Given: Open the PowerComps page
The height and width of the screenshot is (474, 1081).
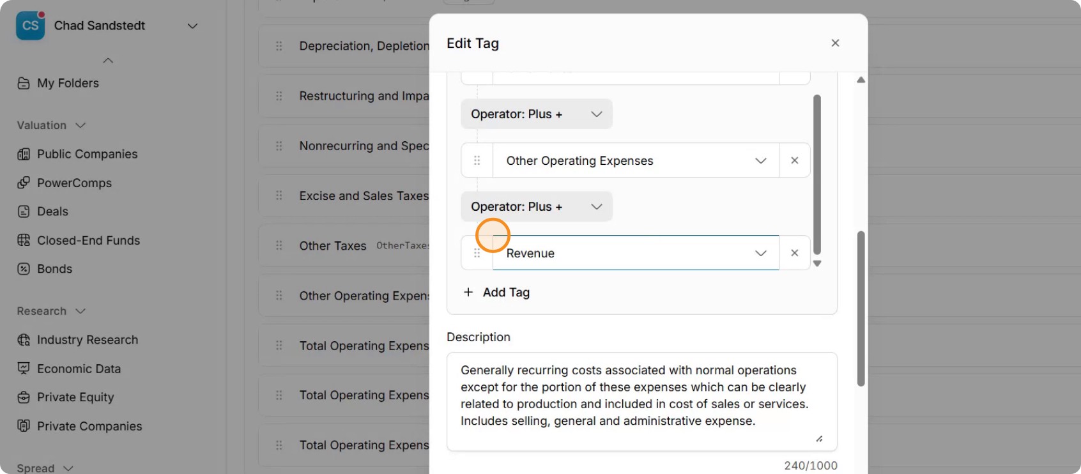Looking at the screenshot, I should click(74, 183).
